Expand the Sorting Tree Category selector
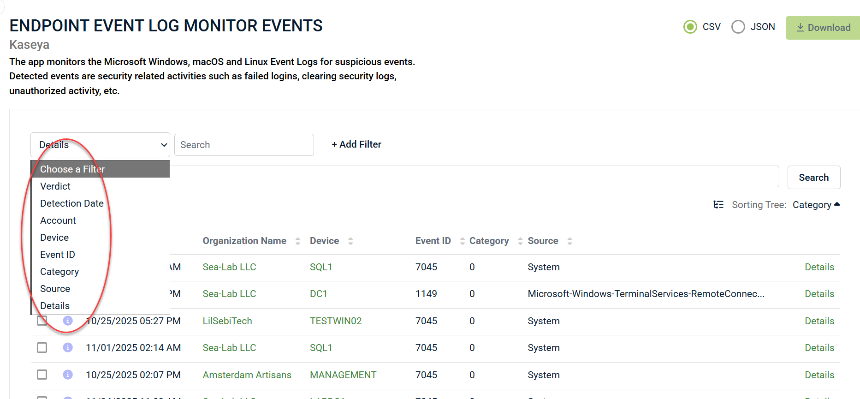The height and width of the screenshot is (399, 860). point(816,205)
